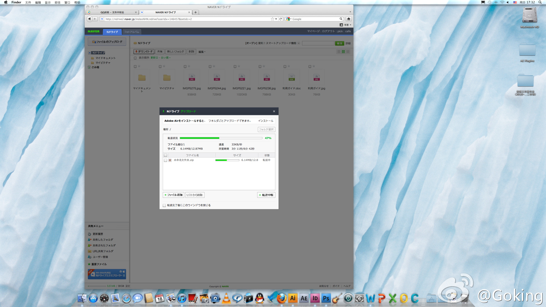Open the Google search engine dropdown
This screenshot has width=546, height=307.
(x=288, y=19)
